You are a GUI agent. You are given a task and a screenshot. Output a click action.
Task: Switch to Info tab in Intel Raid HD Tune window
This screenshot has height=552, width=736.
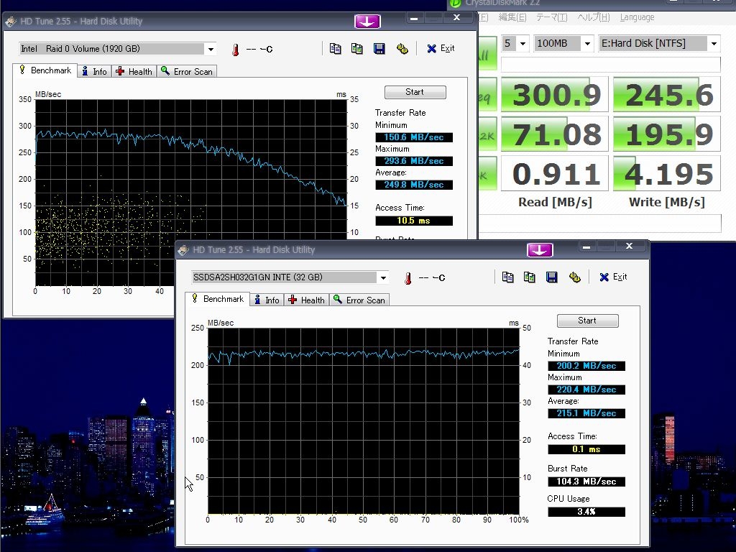(x=94, y=71)
